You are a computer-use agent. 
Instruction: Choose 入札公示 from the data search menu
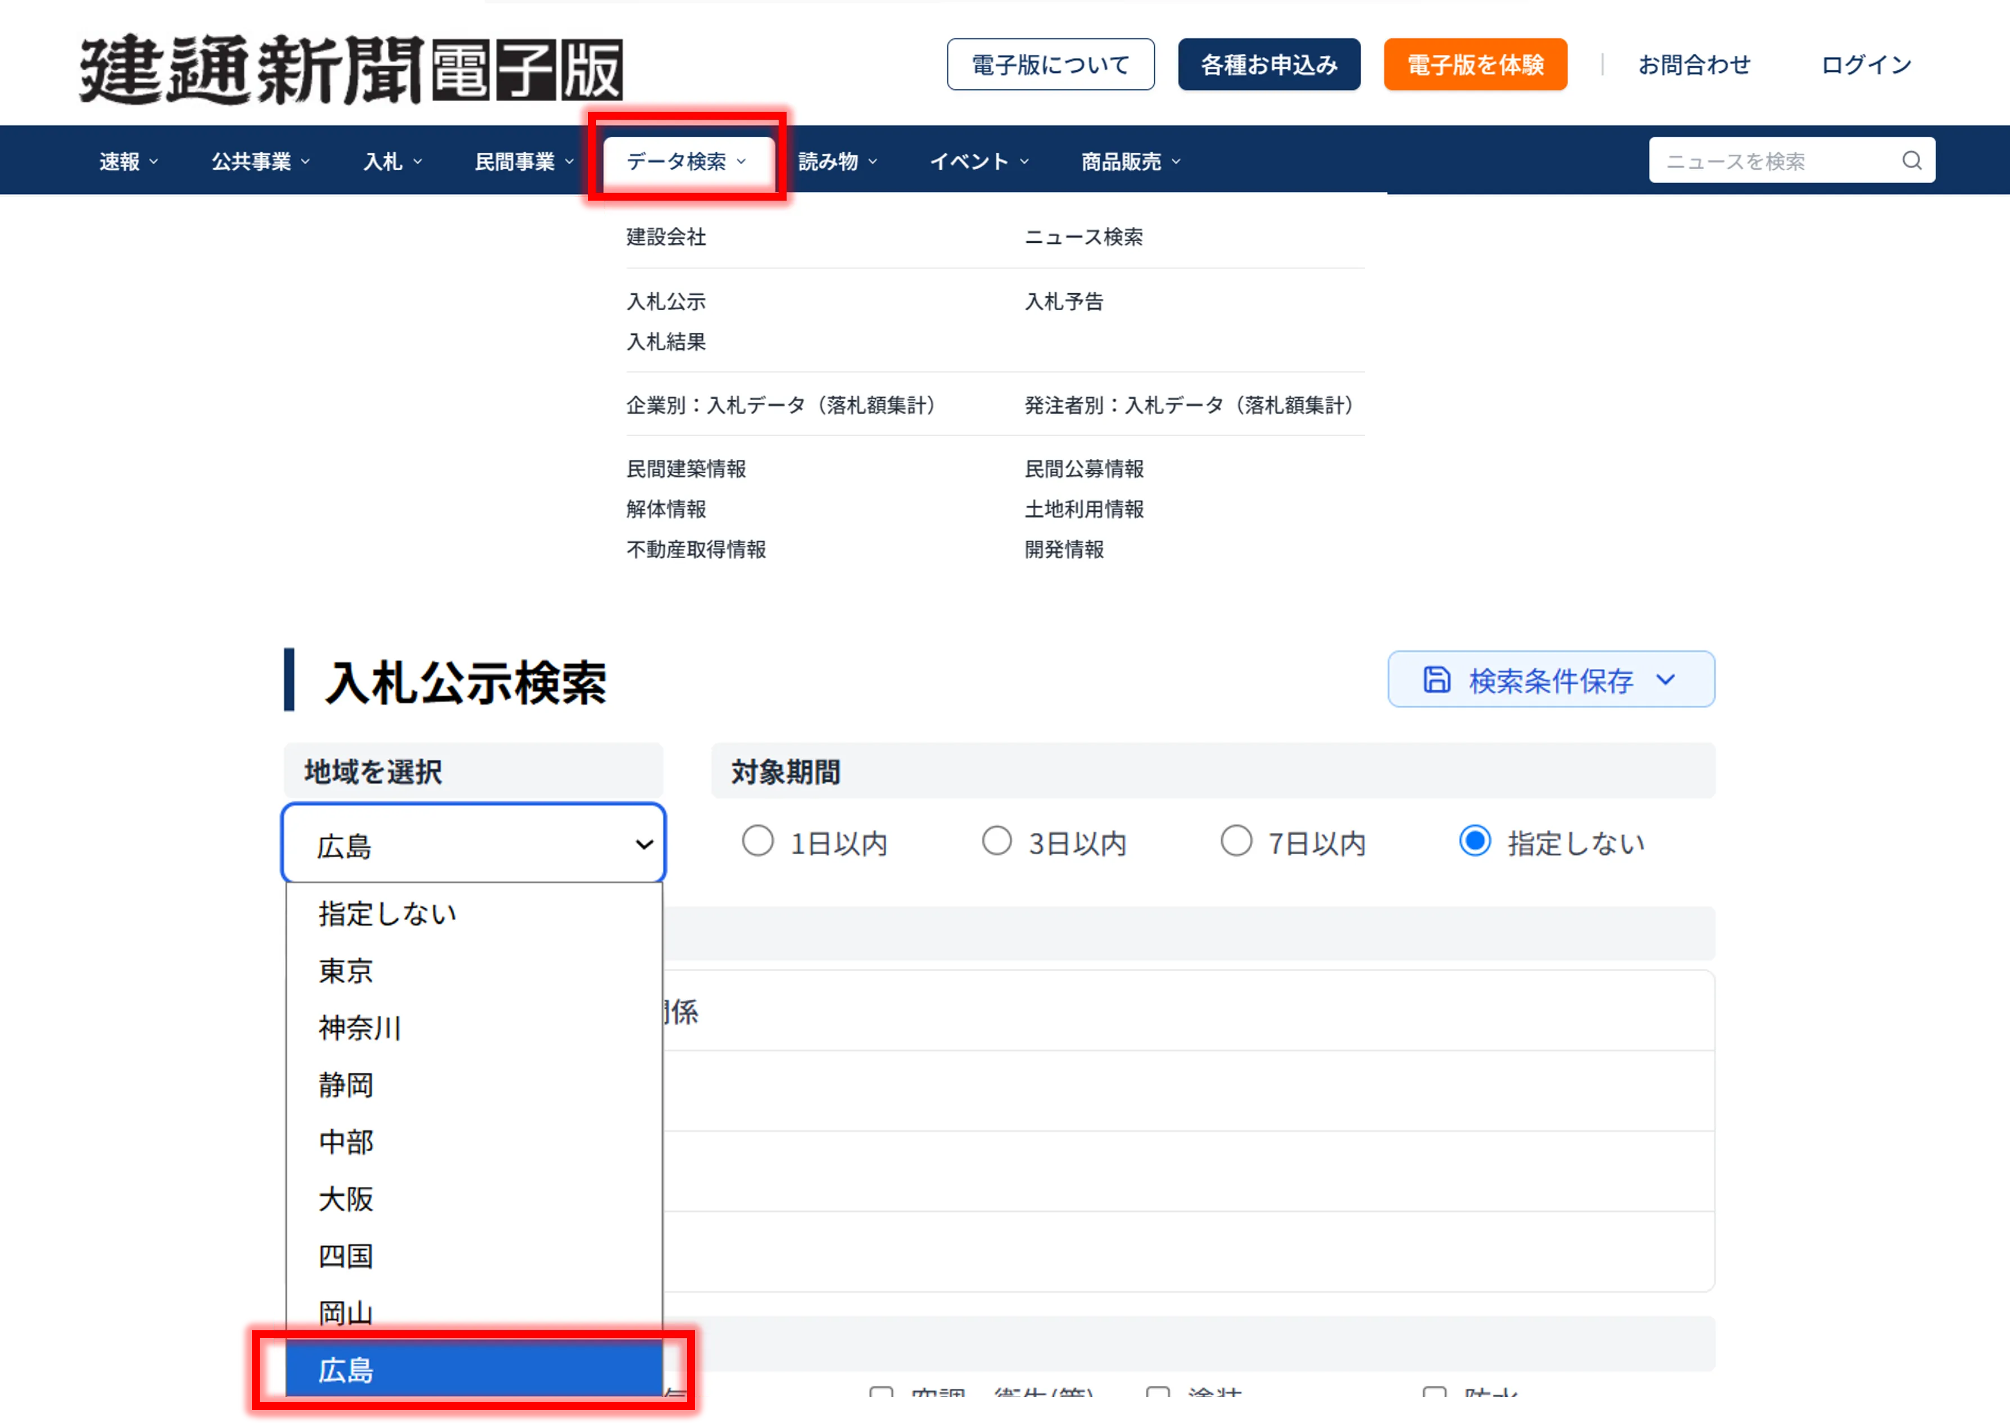(x=666, y=301)
